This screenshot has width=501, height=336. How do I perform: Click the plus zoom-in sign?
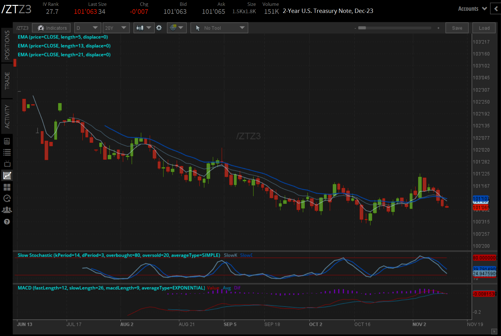tap(438, 28)
